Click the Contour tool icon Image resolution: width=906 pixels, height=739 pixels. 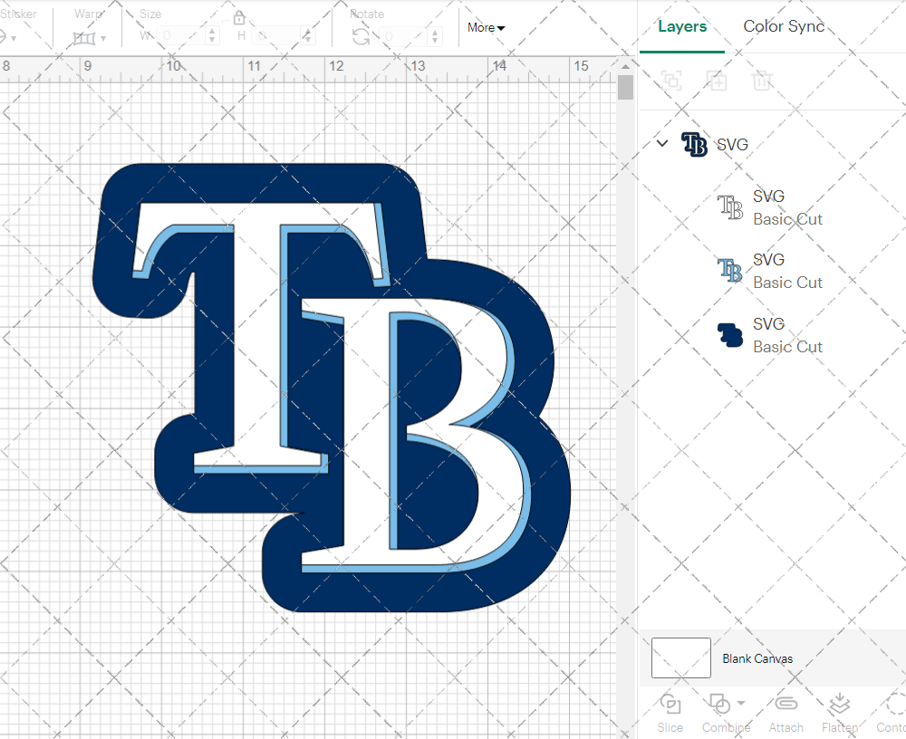click(x=895, y=705)
